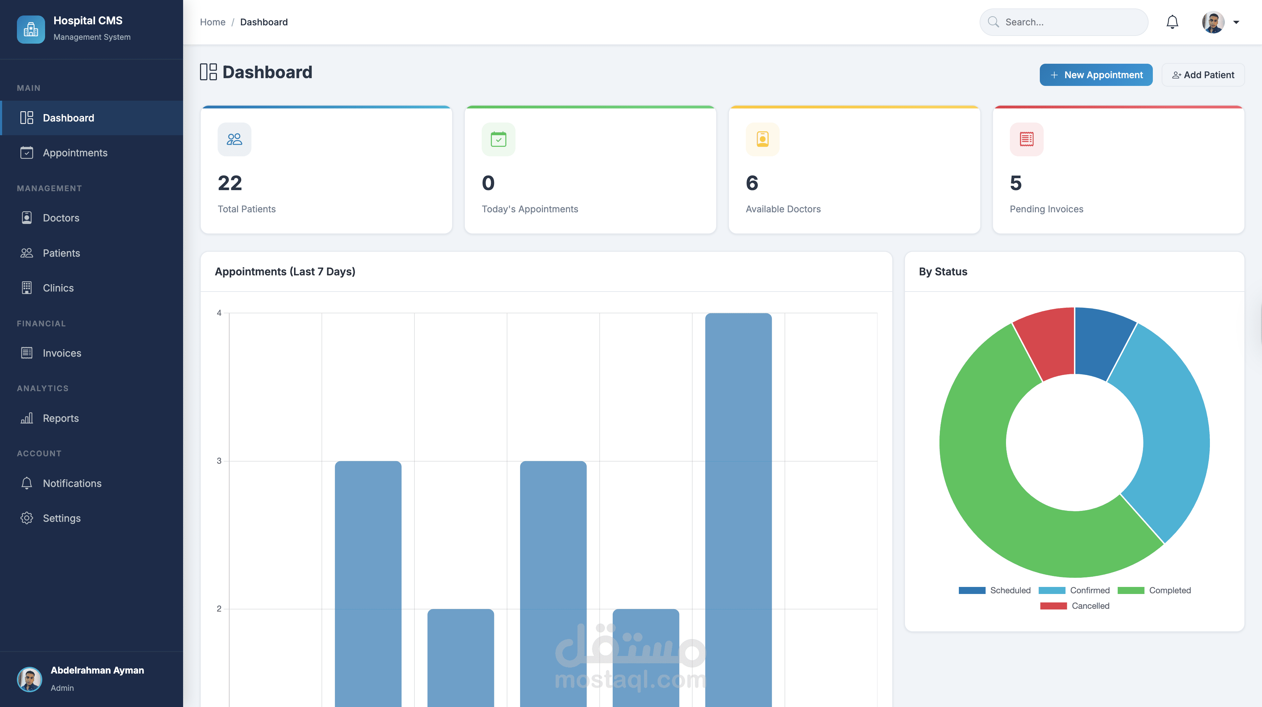Click the top bar user avatar
The height and width of the screenshot is (707, 1262).
[x=1213, y=22]
